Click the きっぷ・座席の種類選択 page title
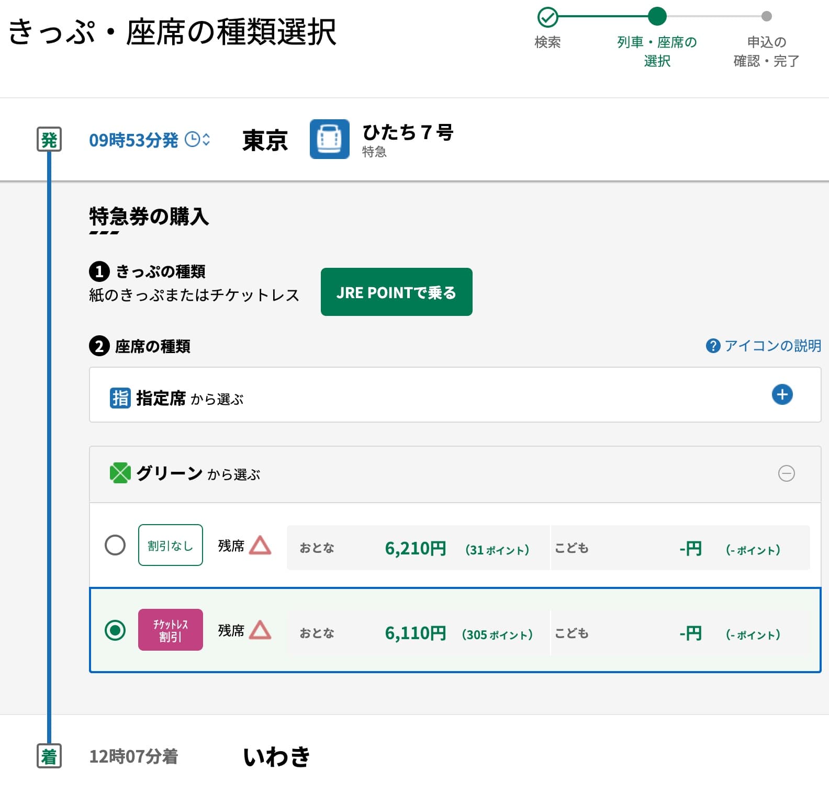This screenshot has width=829, height=794. pyautogui.click(x=172, y=31)
